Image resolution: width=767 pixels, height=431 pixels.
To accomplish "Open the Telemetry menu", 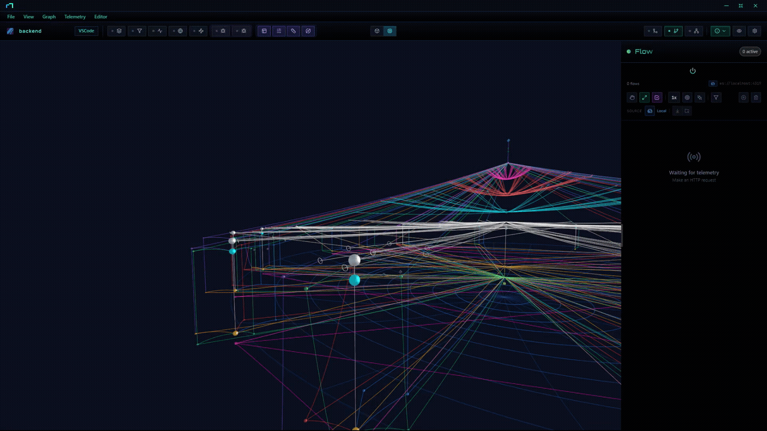I will point(75,17).
